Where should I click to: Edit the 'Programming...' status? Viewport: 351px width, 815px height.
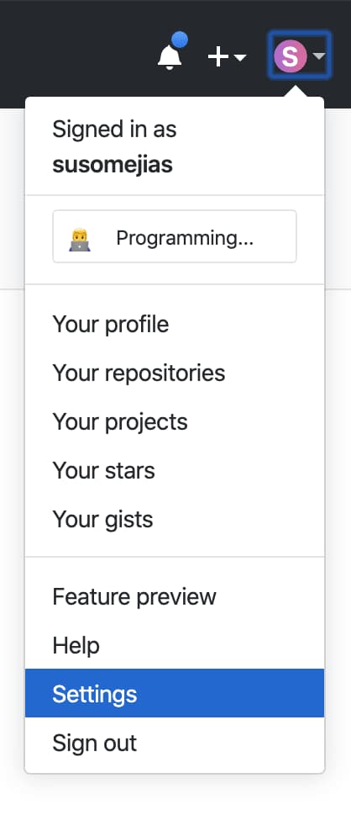[175, 236]
